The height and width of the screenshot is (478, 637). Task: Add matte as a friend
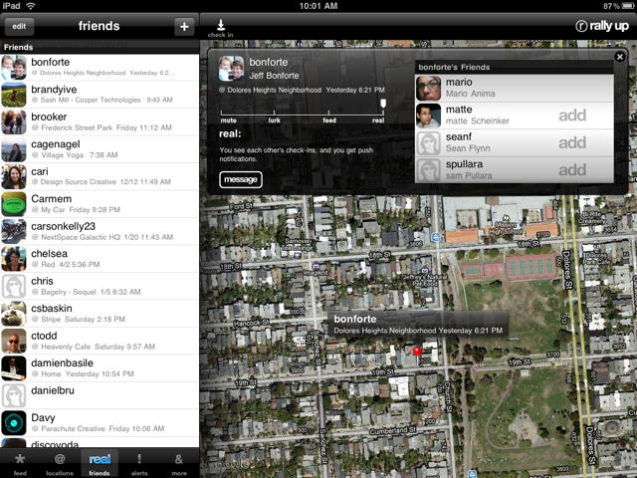[x=571, y=116]
